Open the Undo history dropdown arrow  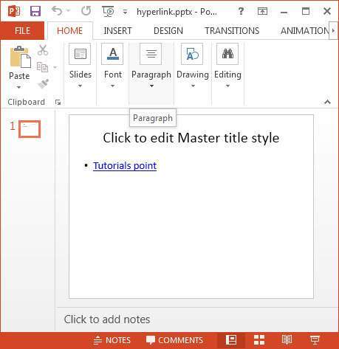[x=69, y=11]
